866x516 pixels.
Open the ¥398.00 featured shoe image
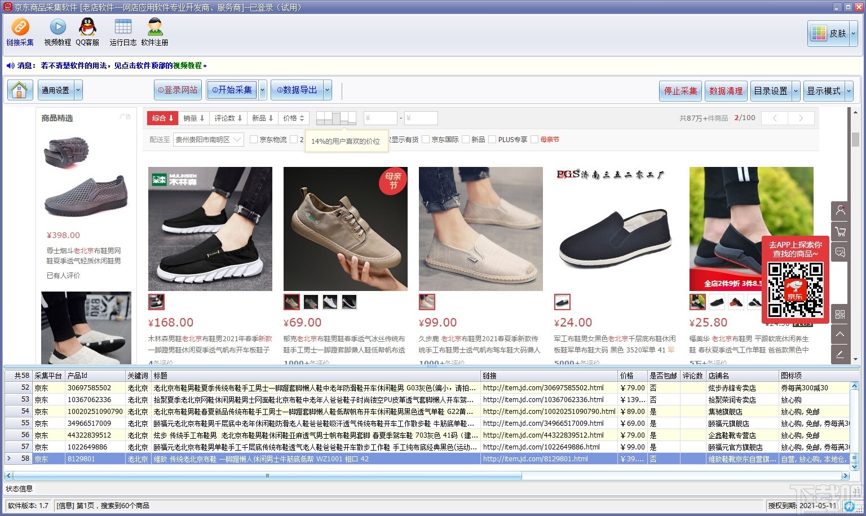pos(86,176)
